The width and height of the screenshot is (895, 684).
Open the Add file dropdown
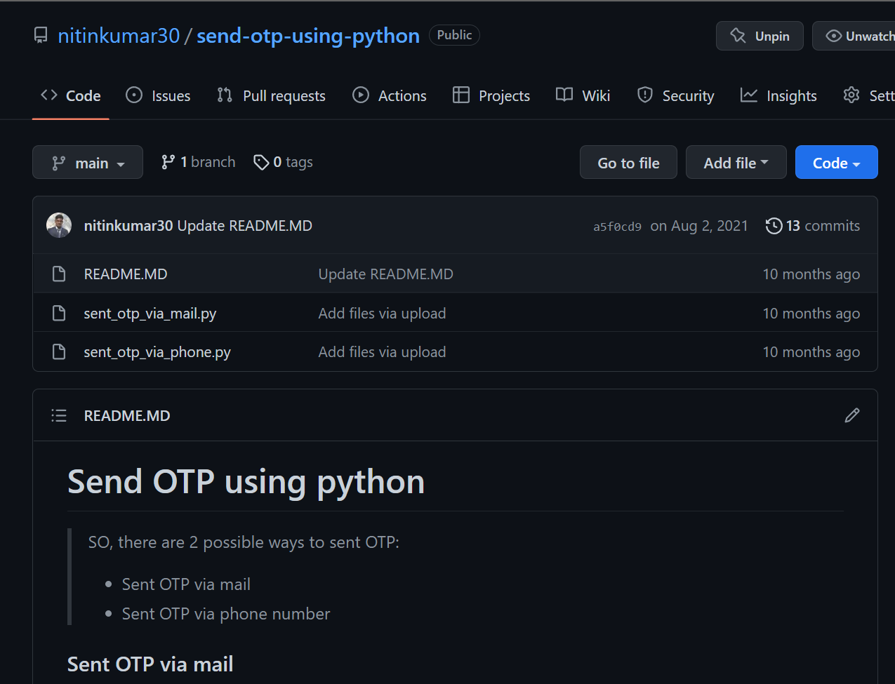(x=736, y=163)
